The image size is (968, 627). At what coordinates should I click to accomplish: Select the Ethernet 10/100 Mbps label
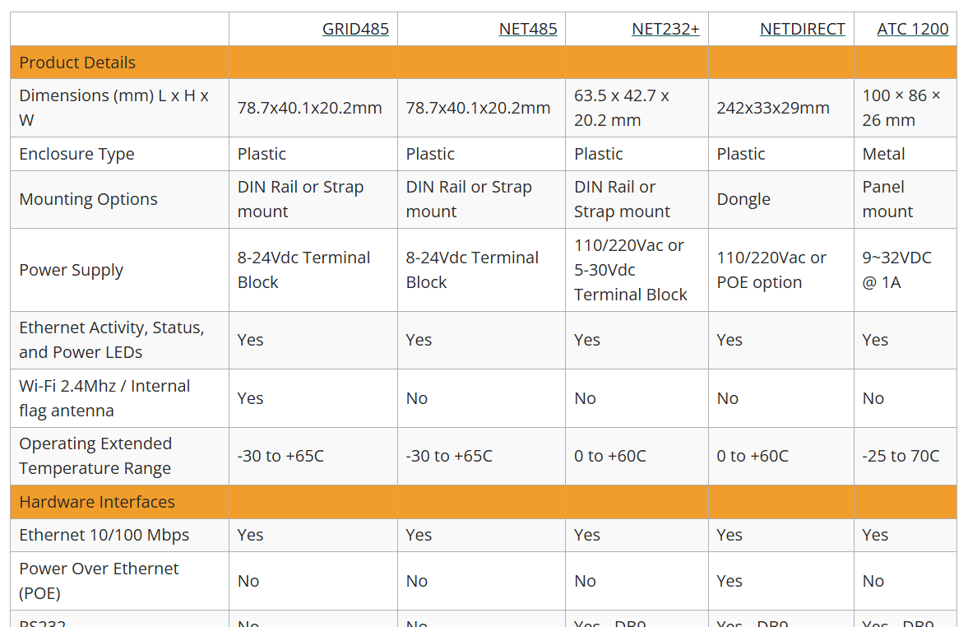pyautogui.click(x=120, y=535)
